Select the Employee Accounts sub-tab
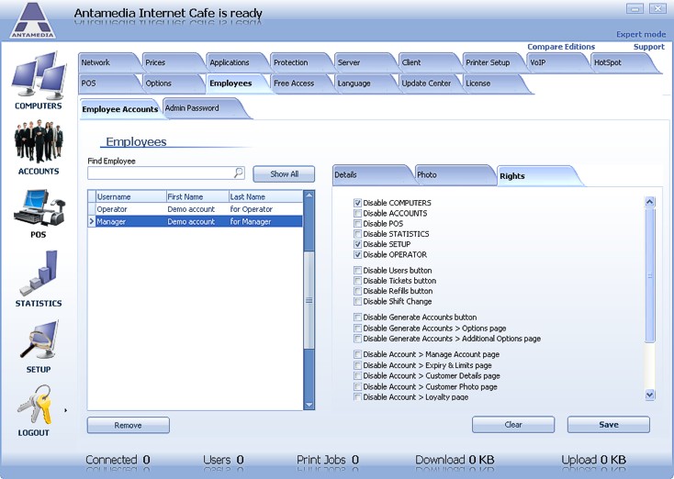 tap(120, 109)
